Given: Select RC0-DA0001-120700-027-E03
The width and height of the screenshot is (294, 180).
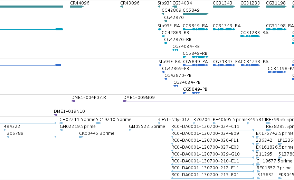Looking at the screenshot, I should [205, 147].
